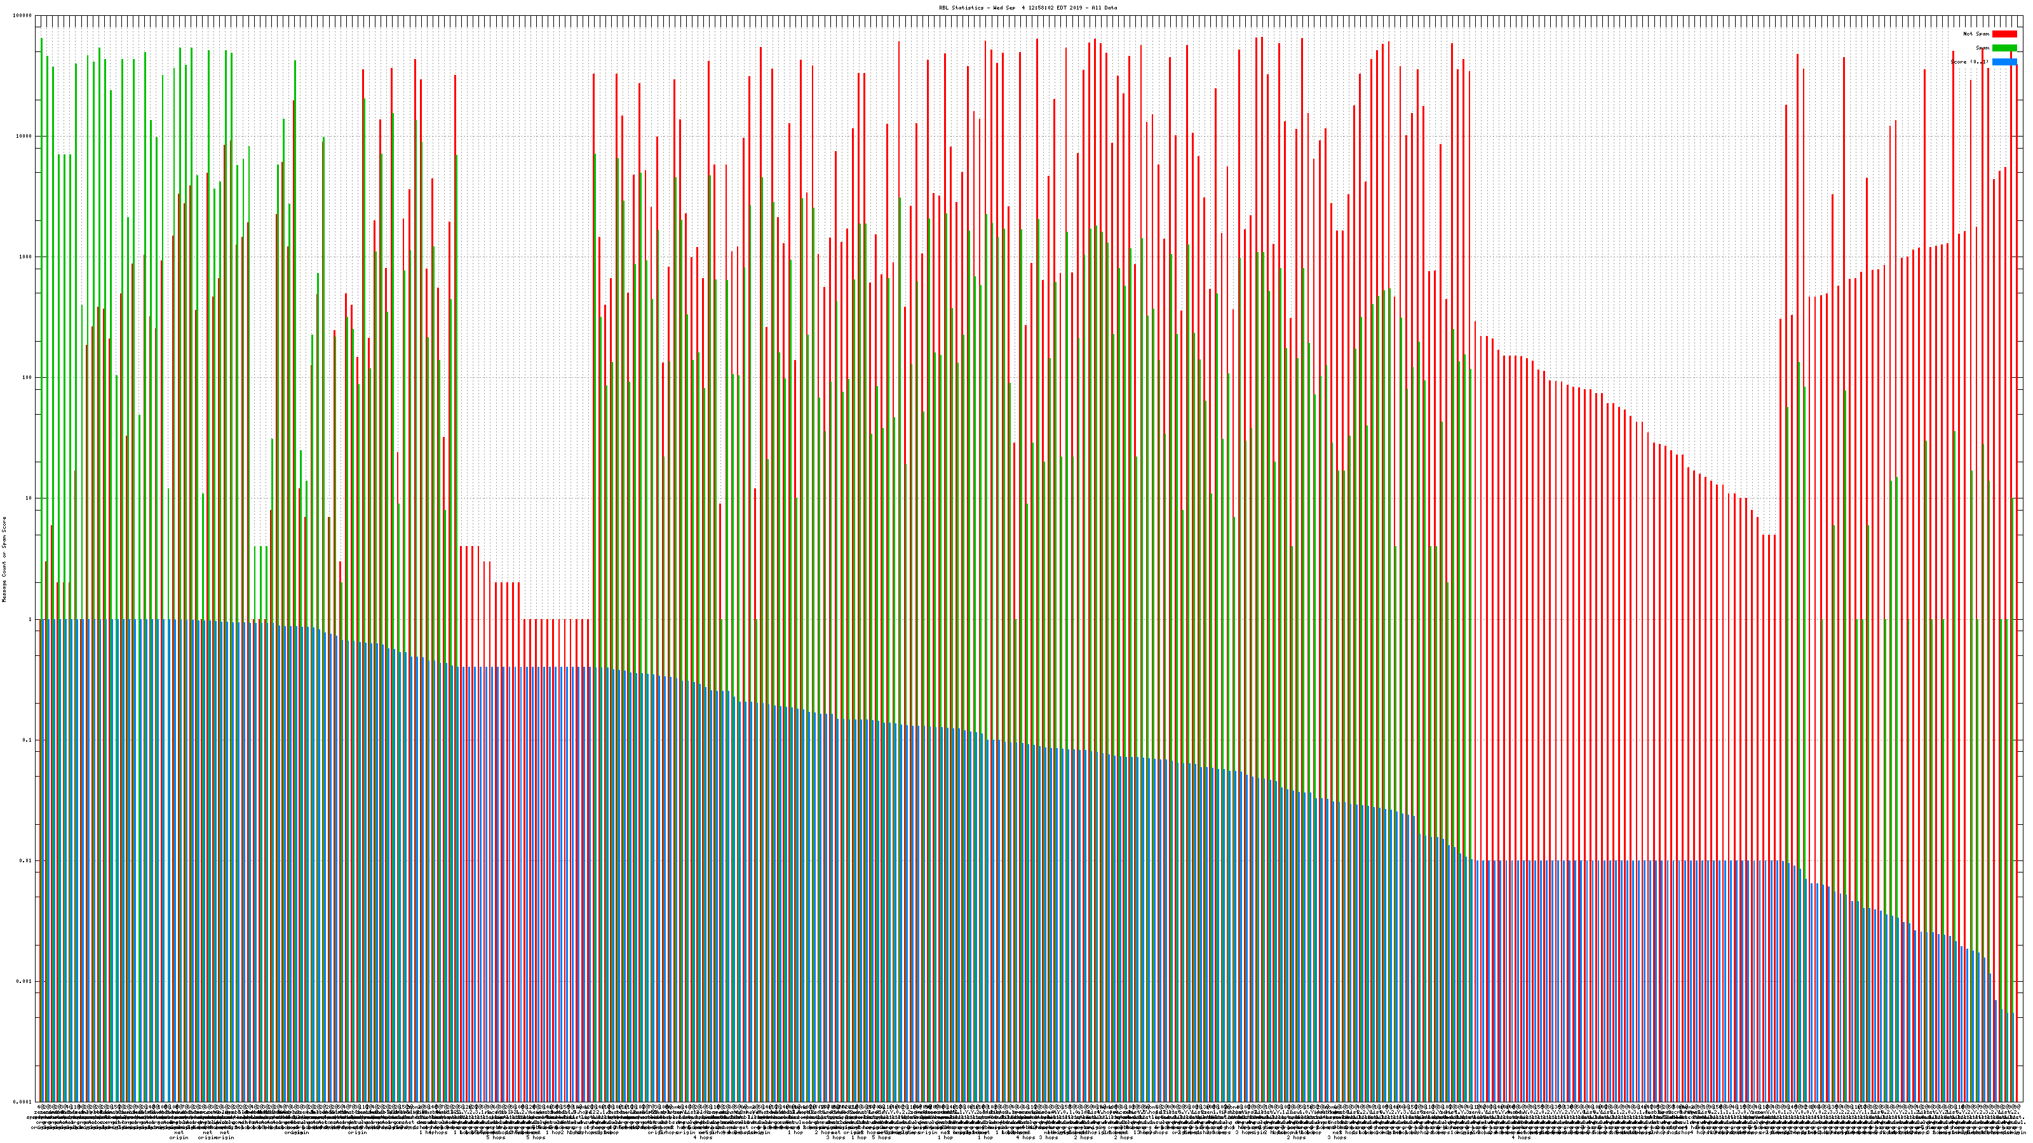Click the 10 y-axis tick label
Screen dimensions: 2033x1143
(29, 498)
